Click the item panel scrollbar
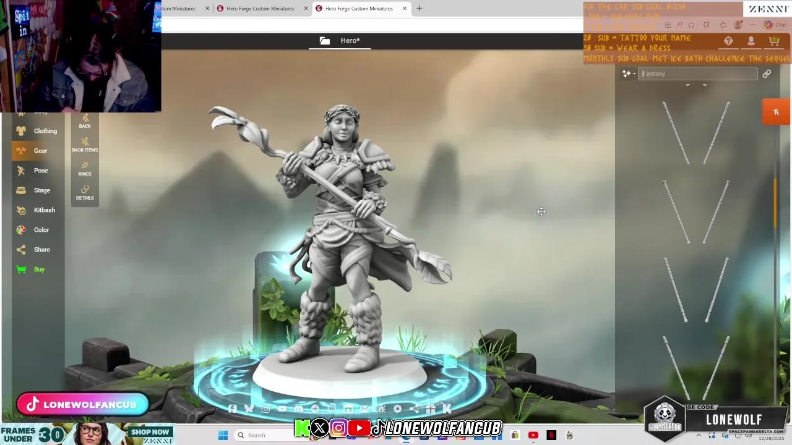792x445 pixels. coord(775,203)
